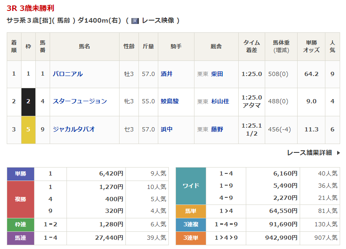Select the ワイド payout label
The width and height of the screenshot is (346, 249).
[x=191, y=186]
